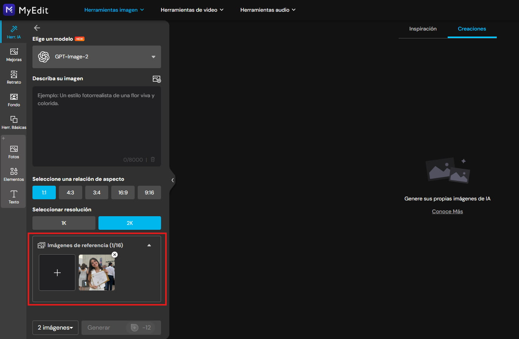Open Herr. Básicas basic tools
The width and height of the screenshot is (519, 339).
(14, 122)
